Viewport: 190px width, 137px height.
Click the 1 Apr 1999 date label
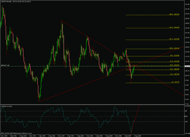71,136
